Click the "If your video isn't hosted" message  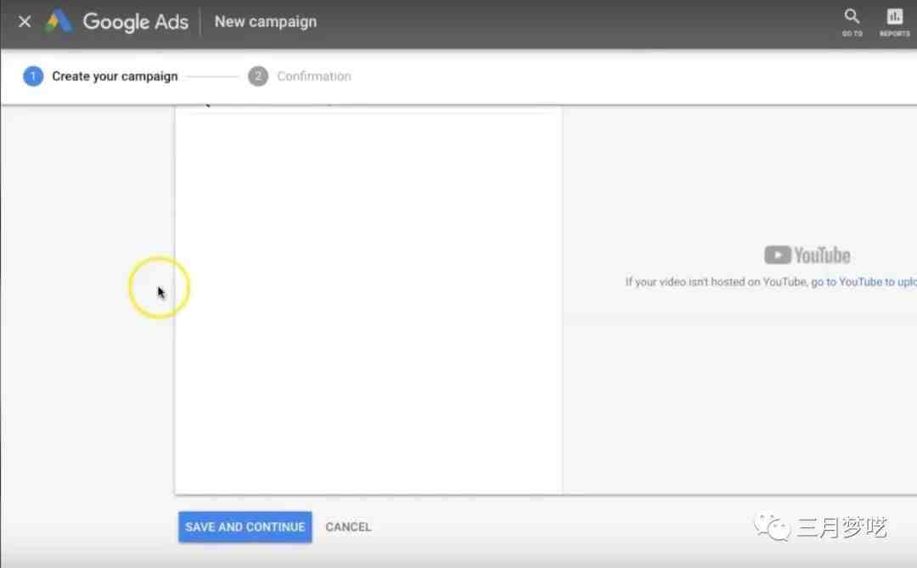click(716, 282)
